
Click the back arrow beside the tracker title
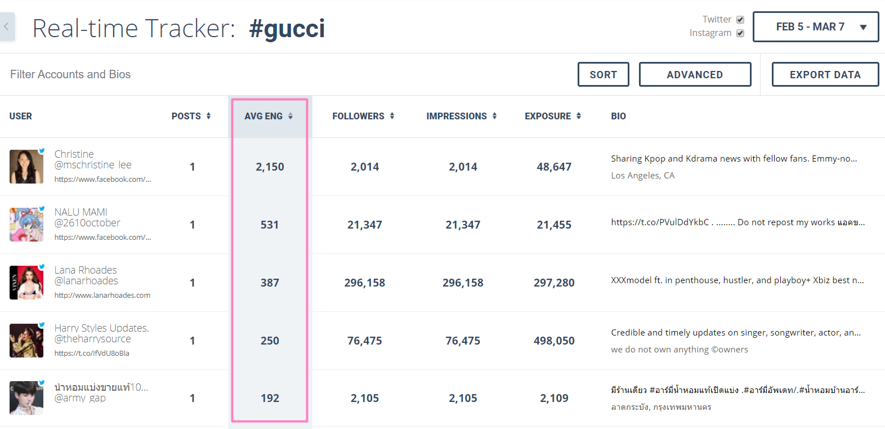pyautogui.click(x=7, y=26)
